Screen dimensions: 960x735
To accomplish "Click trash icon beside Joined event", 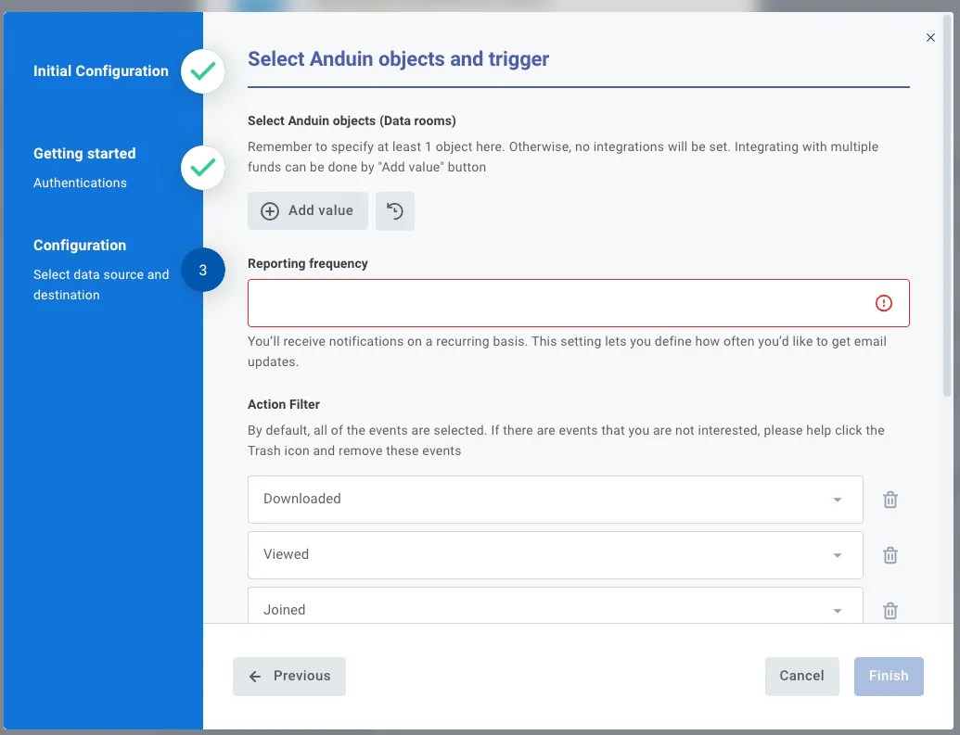I will click(x=890, y=610).
